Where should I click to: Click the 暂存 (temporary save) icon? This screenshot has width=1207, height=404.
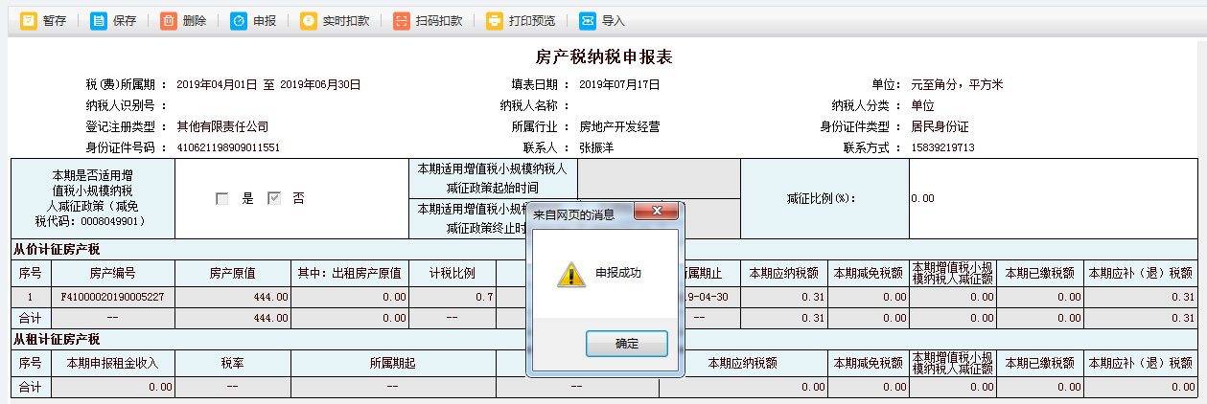pos(29,20)
